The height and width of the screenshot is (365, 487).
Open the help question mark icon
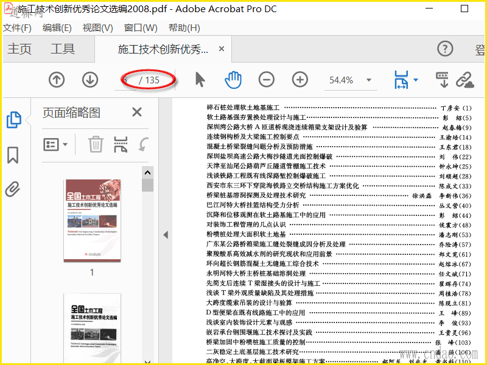(x=445, y=49)
